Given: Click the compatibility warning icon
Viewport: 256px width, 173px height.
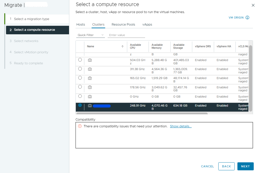Looking at the screenshot, I should coord(80,126).
